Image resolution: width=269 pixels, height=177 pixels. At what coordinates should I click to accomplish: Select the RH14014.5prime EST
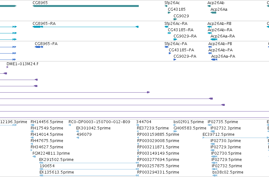pos(32,138)
